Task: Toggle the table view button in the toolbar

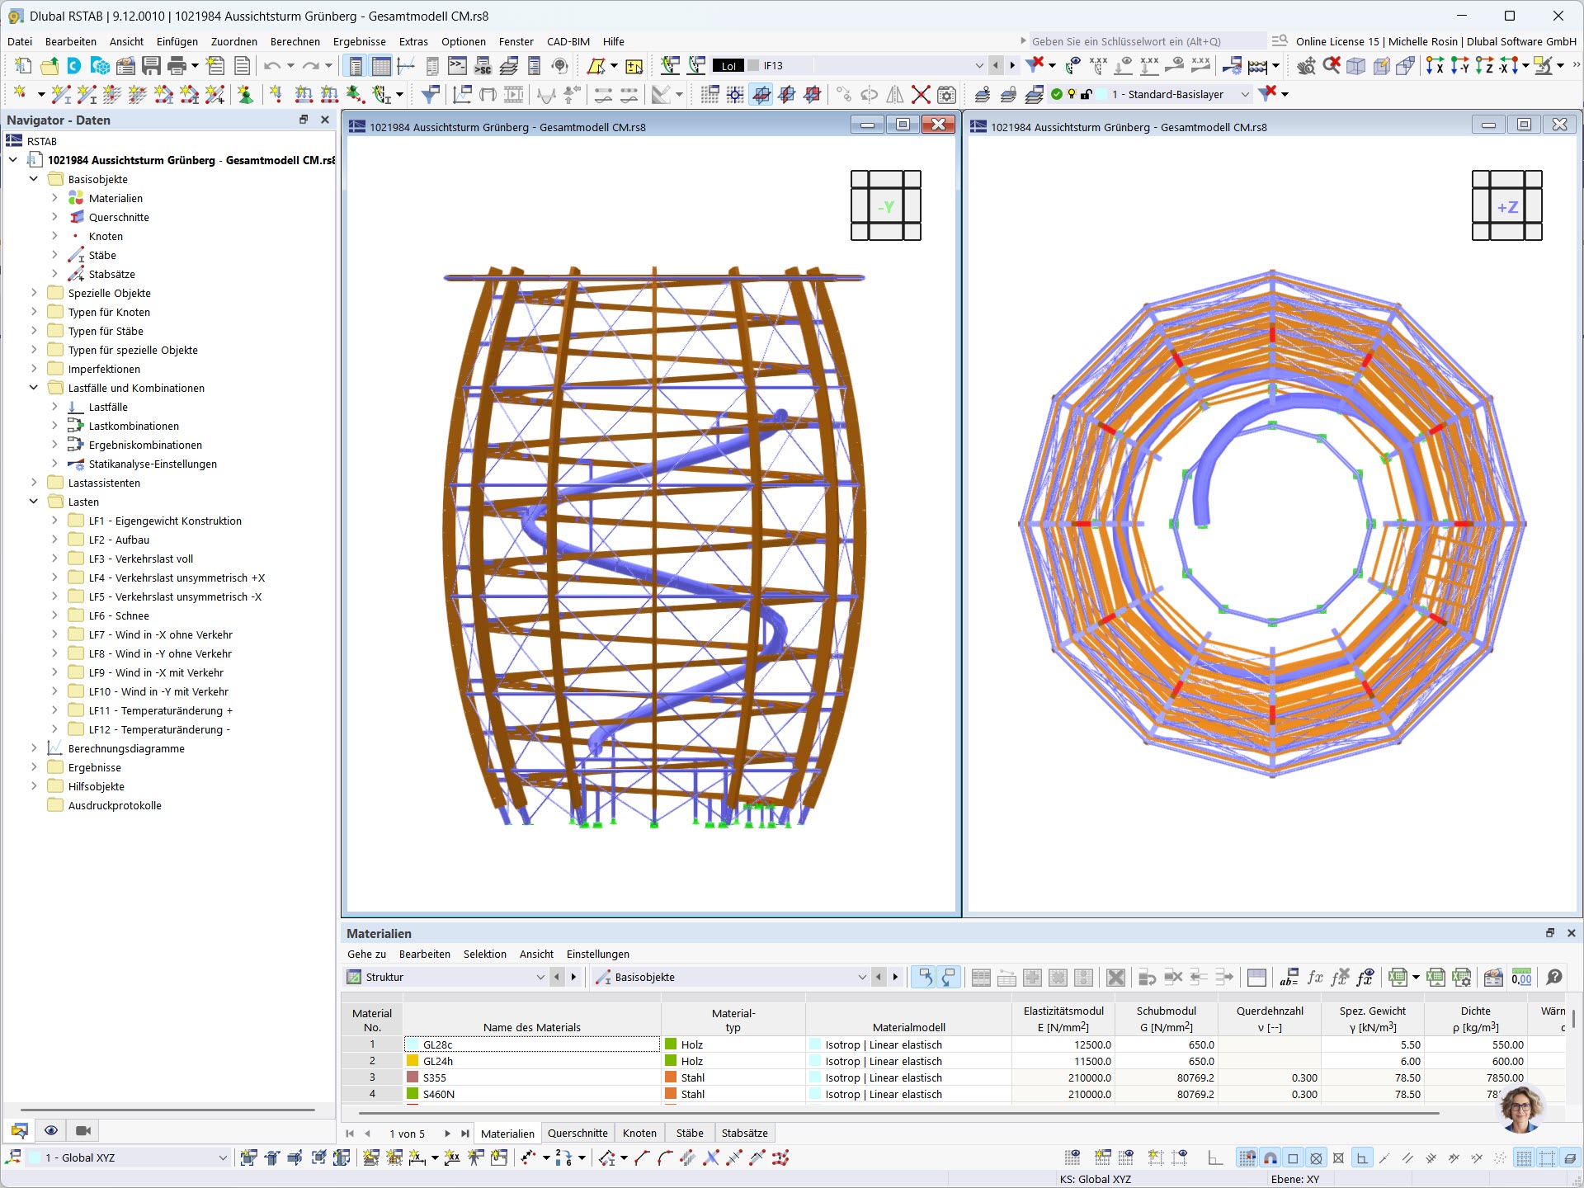Action: (x=381, y=64)
